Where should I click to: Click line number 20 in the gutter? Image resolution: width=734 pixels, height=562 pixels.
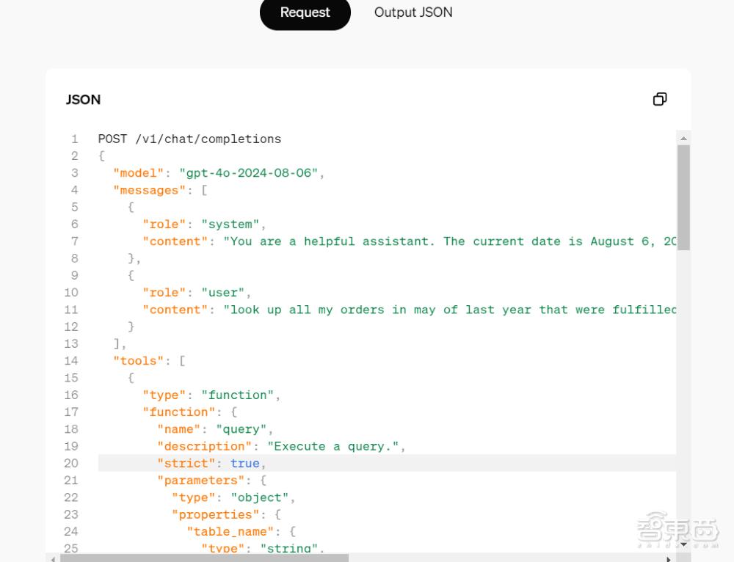click(x=71, y=464)
